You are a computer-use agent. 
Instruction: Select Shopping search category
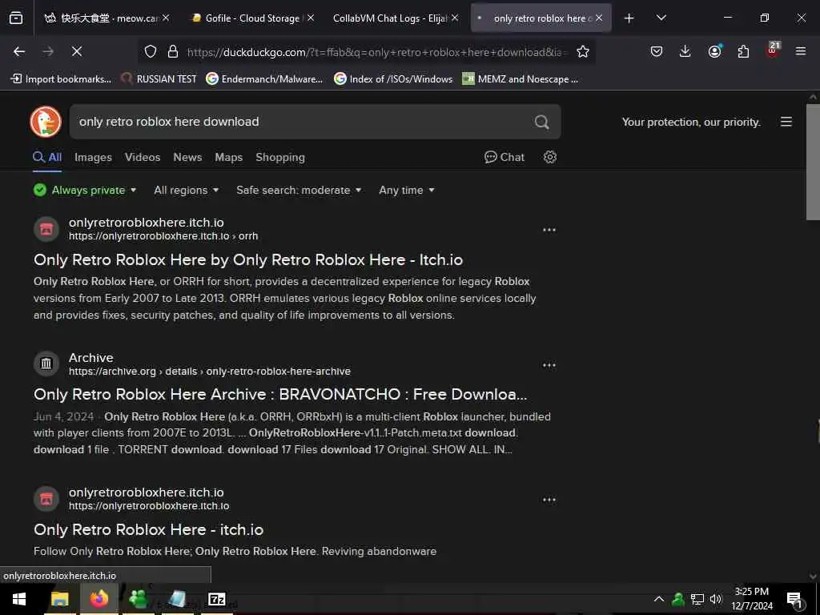pos(279,157)
